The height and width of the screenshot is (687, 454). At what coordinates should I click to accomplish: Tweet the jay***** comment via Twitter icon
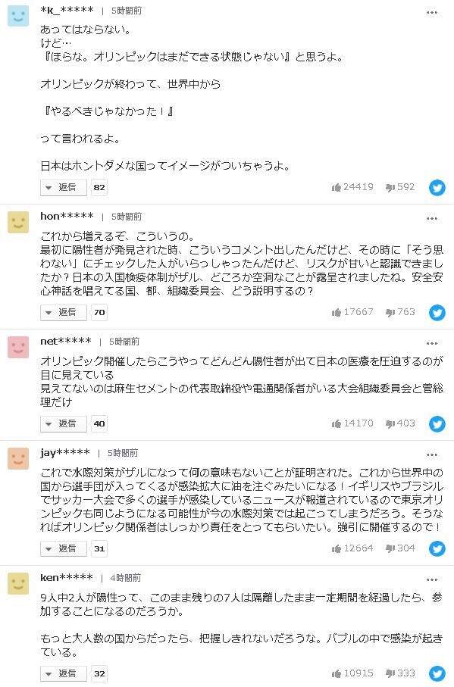coord(437,548)
